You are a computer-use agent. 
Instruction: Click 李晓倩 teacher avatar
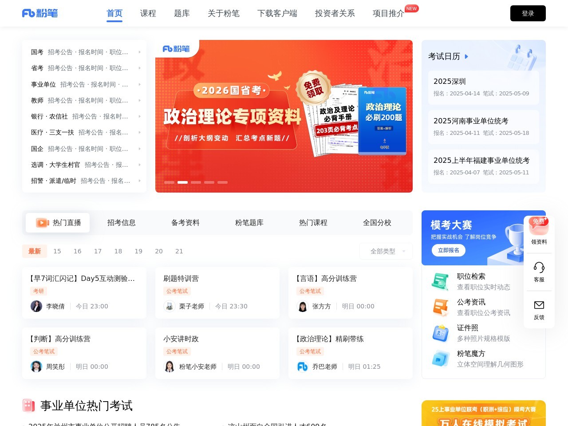36,306
